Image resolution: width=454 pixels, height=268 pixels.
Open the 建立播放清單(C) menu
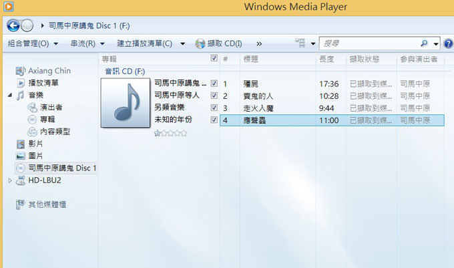click(x=144, y=43)
